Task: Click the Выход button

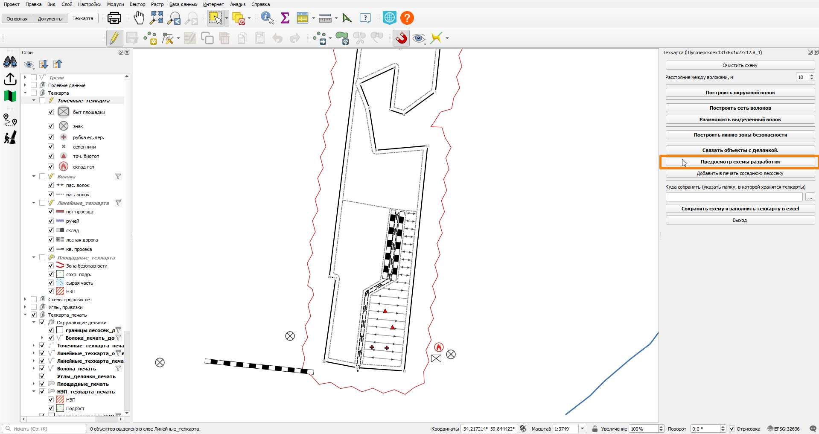Action: tap(740, 220)
